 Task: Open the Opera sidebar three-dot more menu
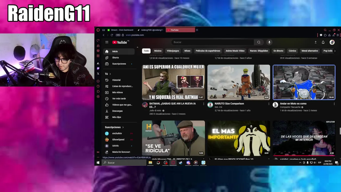click(x=98, y=158)
